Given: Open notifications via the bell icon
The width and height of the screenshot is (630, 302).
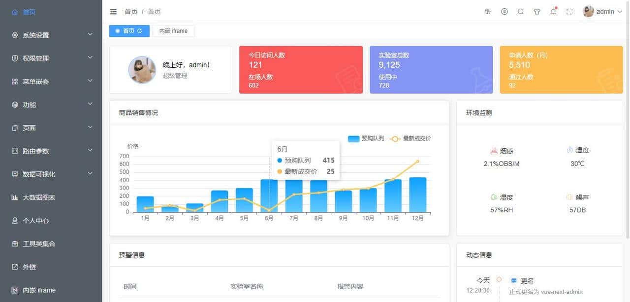Looking at the screenshot, I should (x=553, y=11).
